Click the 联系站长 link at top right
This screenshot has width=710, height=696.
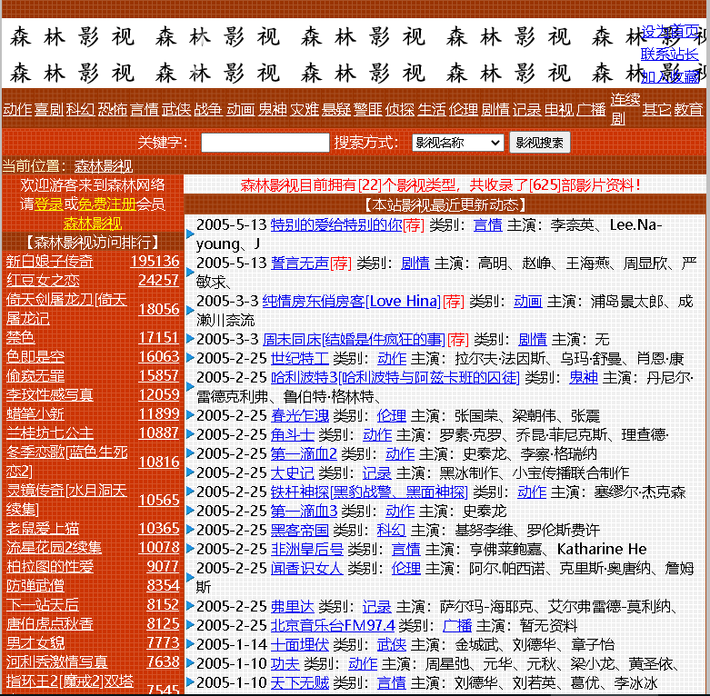pyautogui.click(x=670, y=55)
